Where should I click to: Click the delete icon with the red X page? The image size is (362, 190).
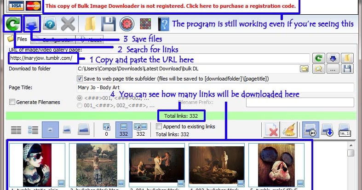pyautogui.click(x=271, y=130)
